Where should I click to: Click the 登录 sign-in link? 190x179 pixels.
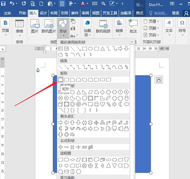pos(176,13)
